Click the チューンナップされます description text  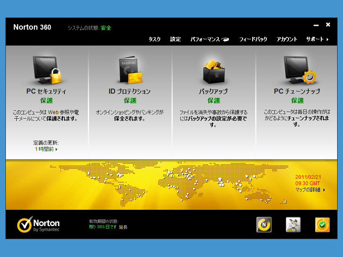click(297, 118)
